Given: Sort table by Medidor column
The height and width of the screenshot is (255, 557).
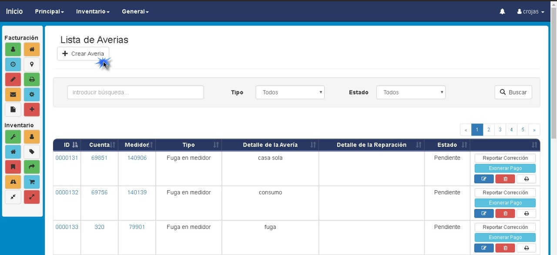Looking at the screenshot, I should coord(137,145).
